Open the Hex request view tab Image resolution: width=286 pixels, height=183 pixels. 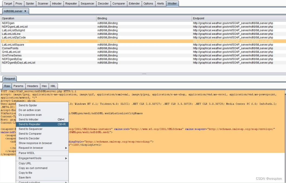coord(44,86)
